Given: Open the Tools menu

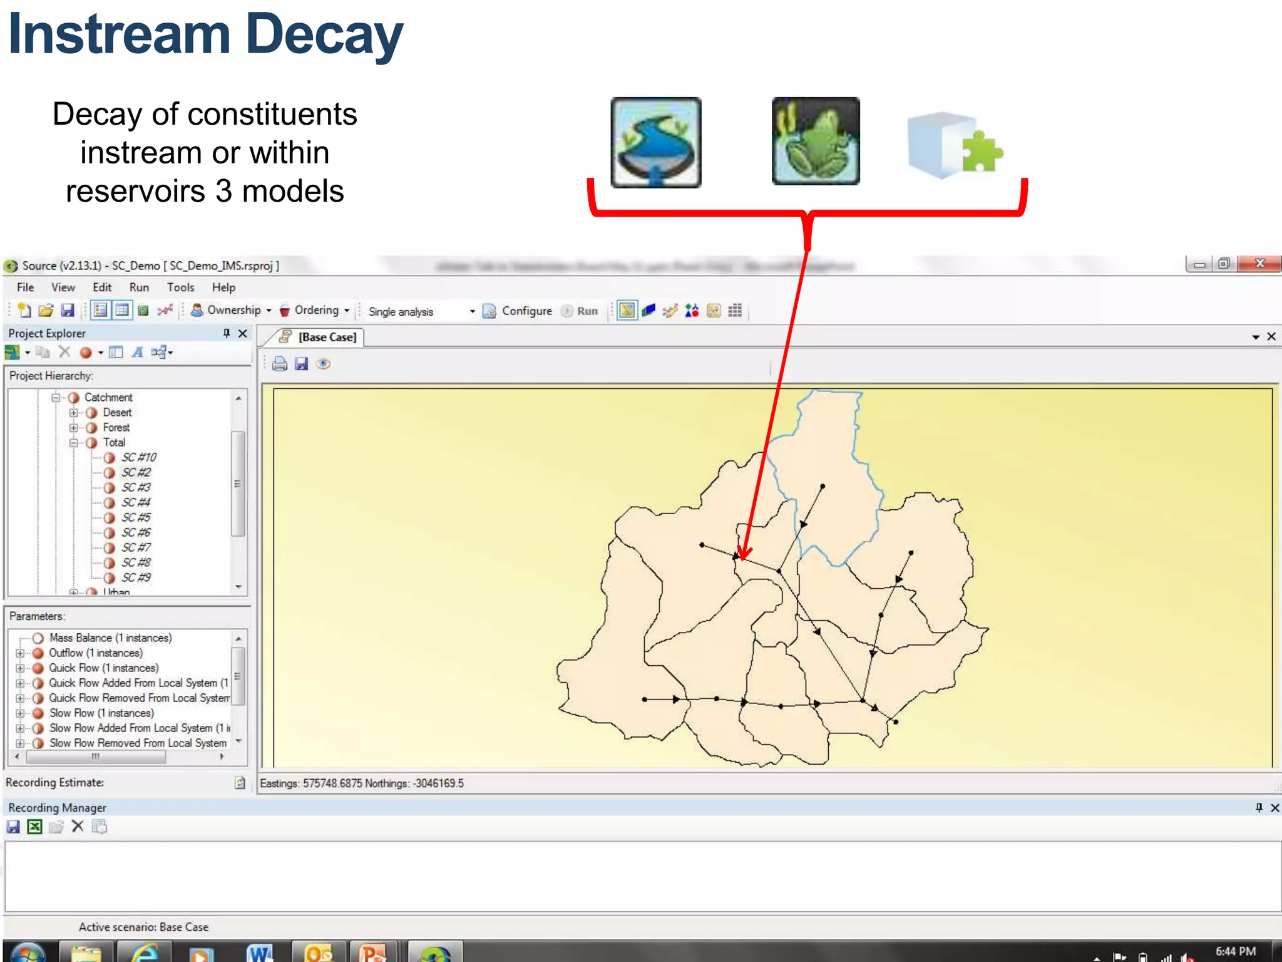Looking at the screenshot, I should [180, 287].
